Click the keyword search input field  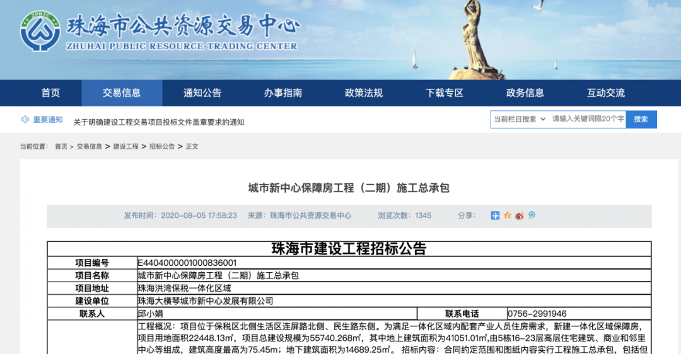click(x=588, y=119)
